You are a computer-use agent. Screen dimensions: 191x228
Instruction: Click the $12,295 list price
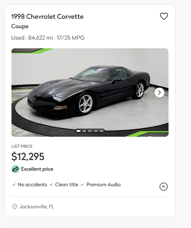[28, 156]
